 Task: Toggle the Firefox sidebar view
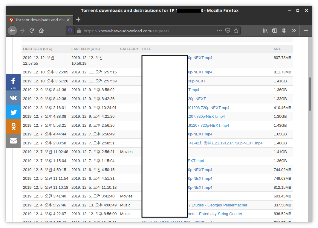click(x=275, y=31)
